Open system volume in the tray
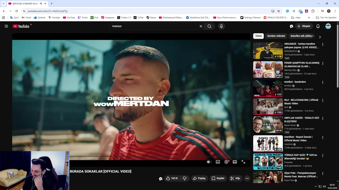The height and width of the screenshot is (190, 339). tap(324, 187)
